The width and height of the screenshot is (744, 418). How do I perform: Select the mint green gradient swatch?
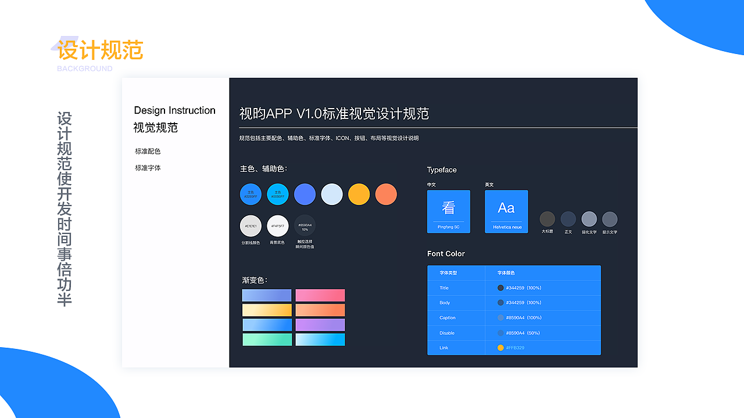coord(267,340)
